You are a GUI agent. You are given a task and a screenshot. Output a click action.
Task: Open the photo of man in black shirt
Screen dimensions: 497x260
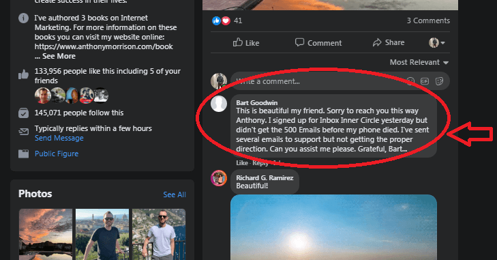tap(102, 234)
